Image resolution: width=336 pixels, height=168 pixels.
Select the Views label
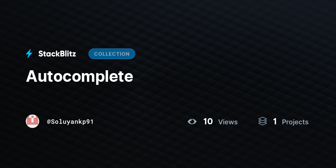pos(228,122)
